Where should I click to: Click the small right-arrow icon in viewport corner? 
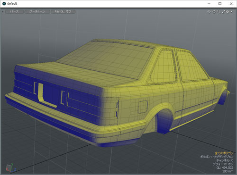(x=231, y=12)
